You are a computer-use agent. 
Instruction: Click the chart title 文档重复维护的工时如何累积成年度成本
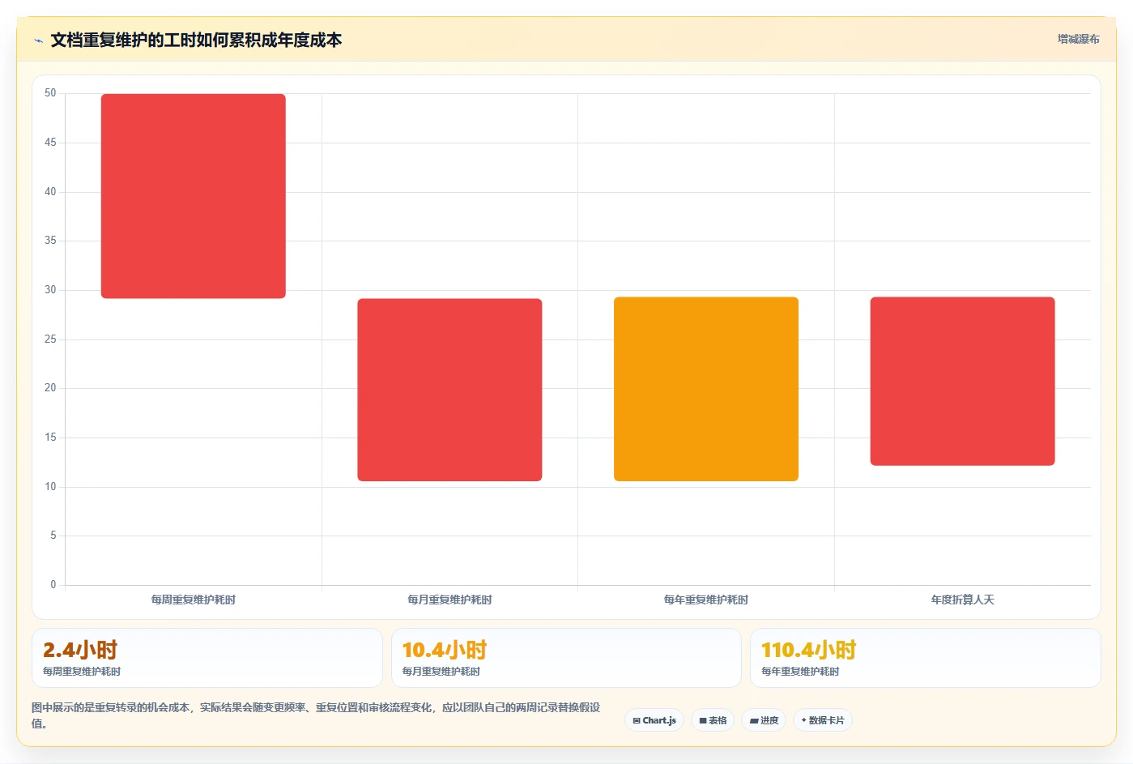[196, 41]
